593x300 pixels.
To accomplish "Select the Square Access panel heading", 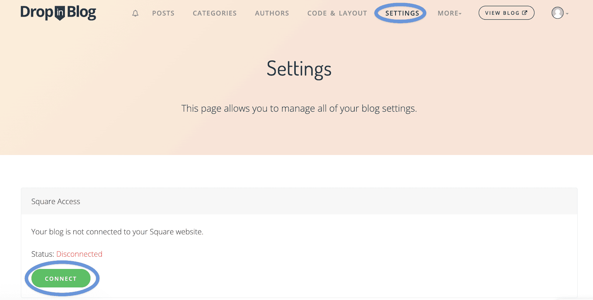I will [56, 202].
